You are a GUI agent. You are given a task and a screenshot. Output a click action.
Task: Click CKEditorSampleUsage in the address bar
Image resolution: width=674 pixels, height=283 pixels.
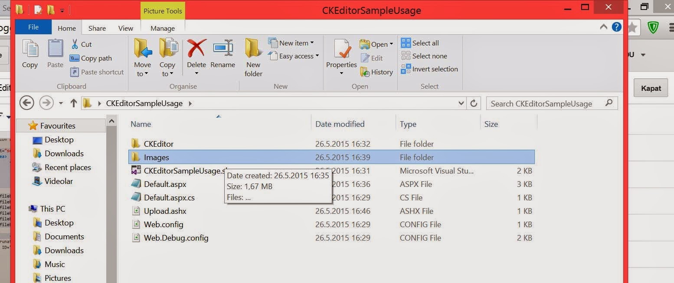click(144, 103)
